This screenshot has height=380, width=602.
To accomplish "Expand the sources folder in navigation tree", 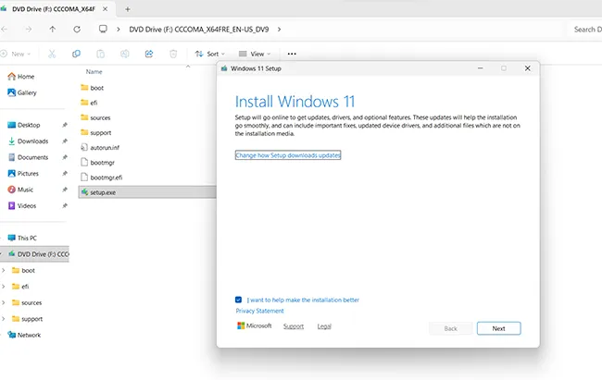I will (4, 302).
